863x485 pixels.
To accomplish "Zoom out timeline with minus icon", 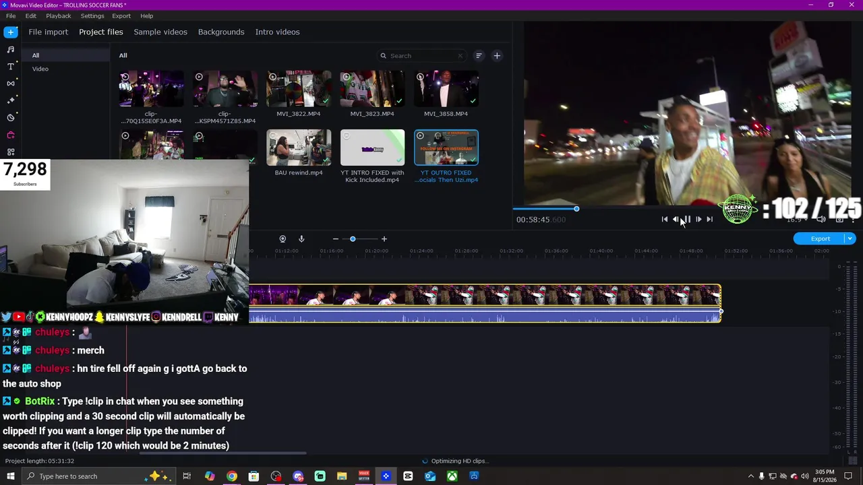I will (336, 239).
